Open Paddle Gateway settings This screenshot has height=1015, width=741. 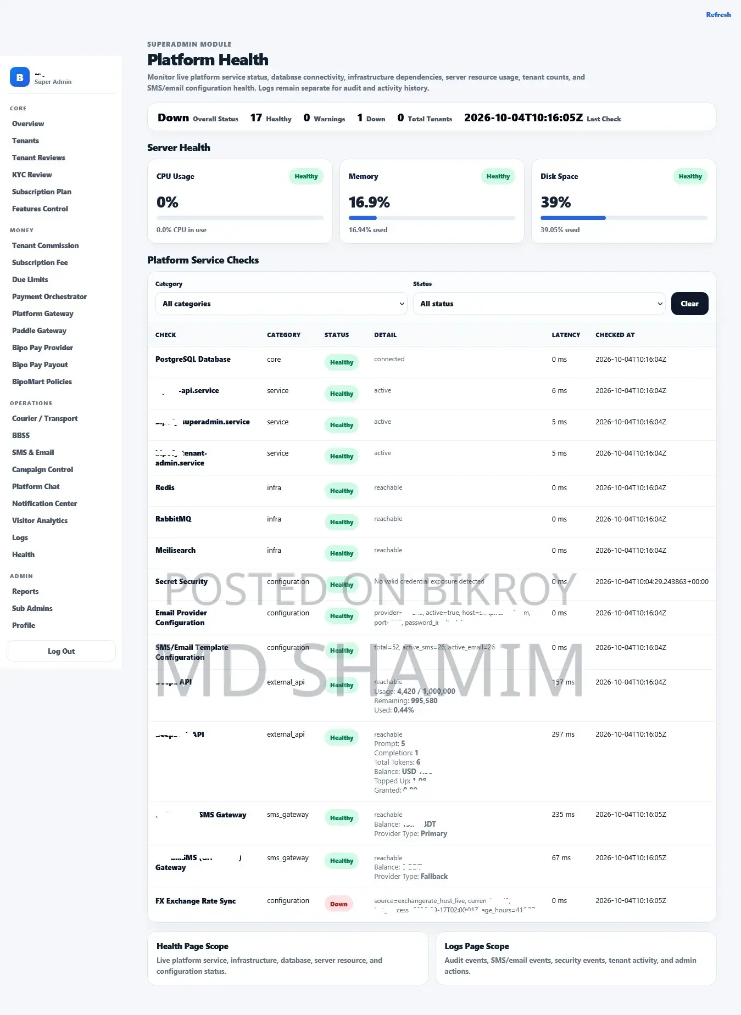(x=39, y=331)
